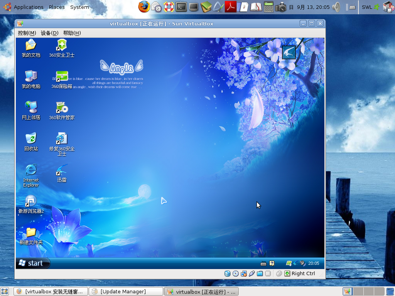Screen dimensions: 395x296
Task: Open the volume control speaker in top panel
Action: tap(336, 7)
